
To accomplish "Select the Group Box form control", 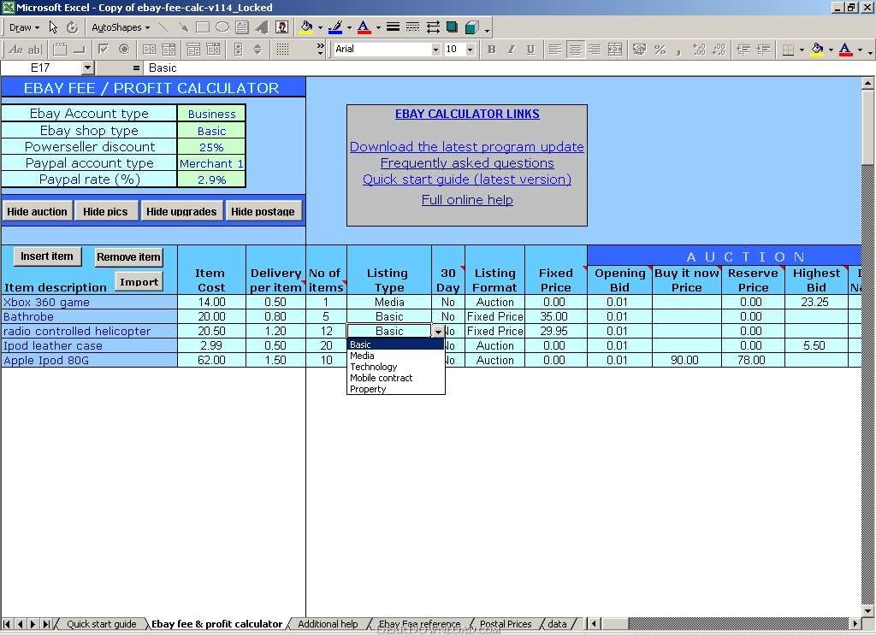I will pos(59,49).
